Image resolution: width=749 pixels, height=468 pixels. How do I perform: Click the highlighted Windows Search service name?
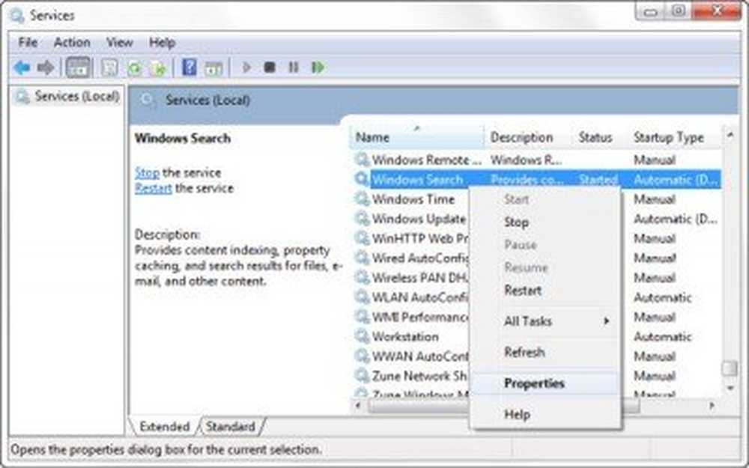(x=417, y=180)
